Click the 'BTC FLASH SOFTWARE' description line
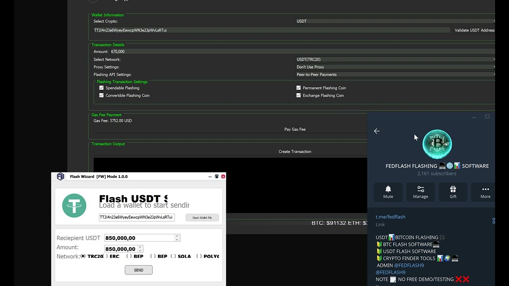This screenshot has height=286, width=509. coord(408,244)
